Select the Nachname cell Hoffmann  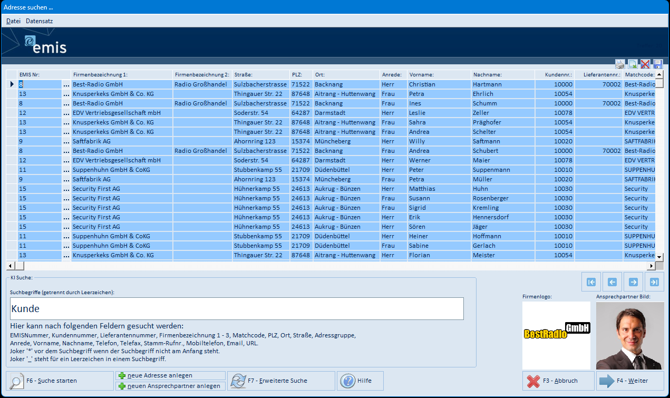(x=503, y=236)
